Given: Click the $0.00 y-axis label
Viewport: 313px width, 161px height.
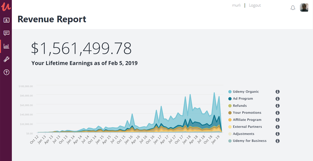Looking at the screenshot, I should tap(29, 133).
